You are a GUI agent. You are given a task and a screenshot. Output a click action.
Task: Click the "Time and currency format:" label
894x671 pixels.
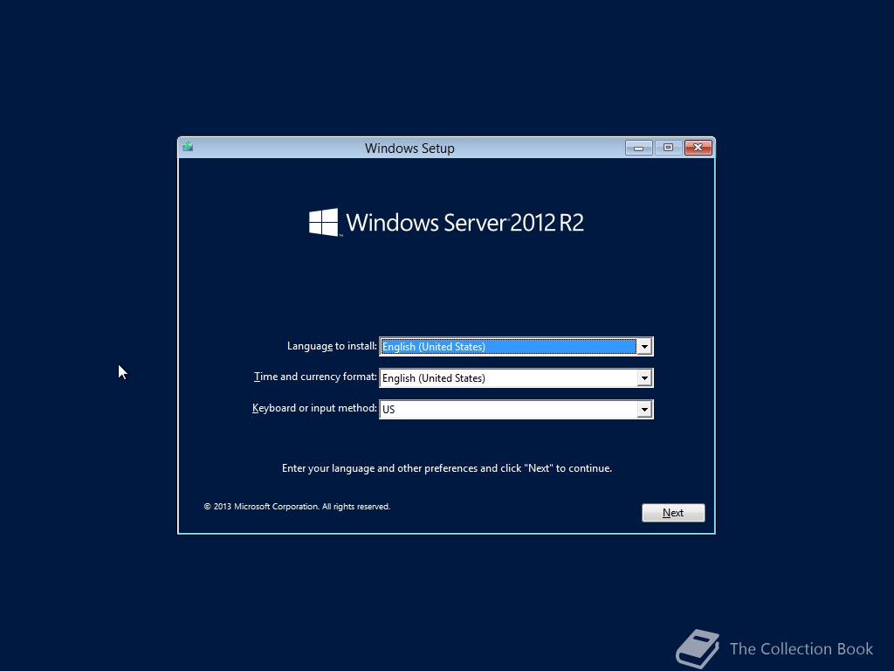coord(315,377)
